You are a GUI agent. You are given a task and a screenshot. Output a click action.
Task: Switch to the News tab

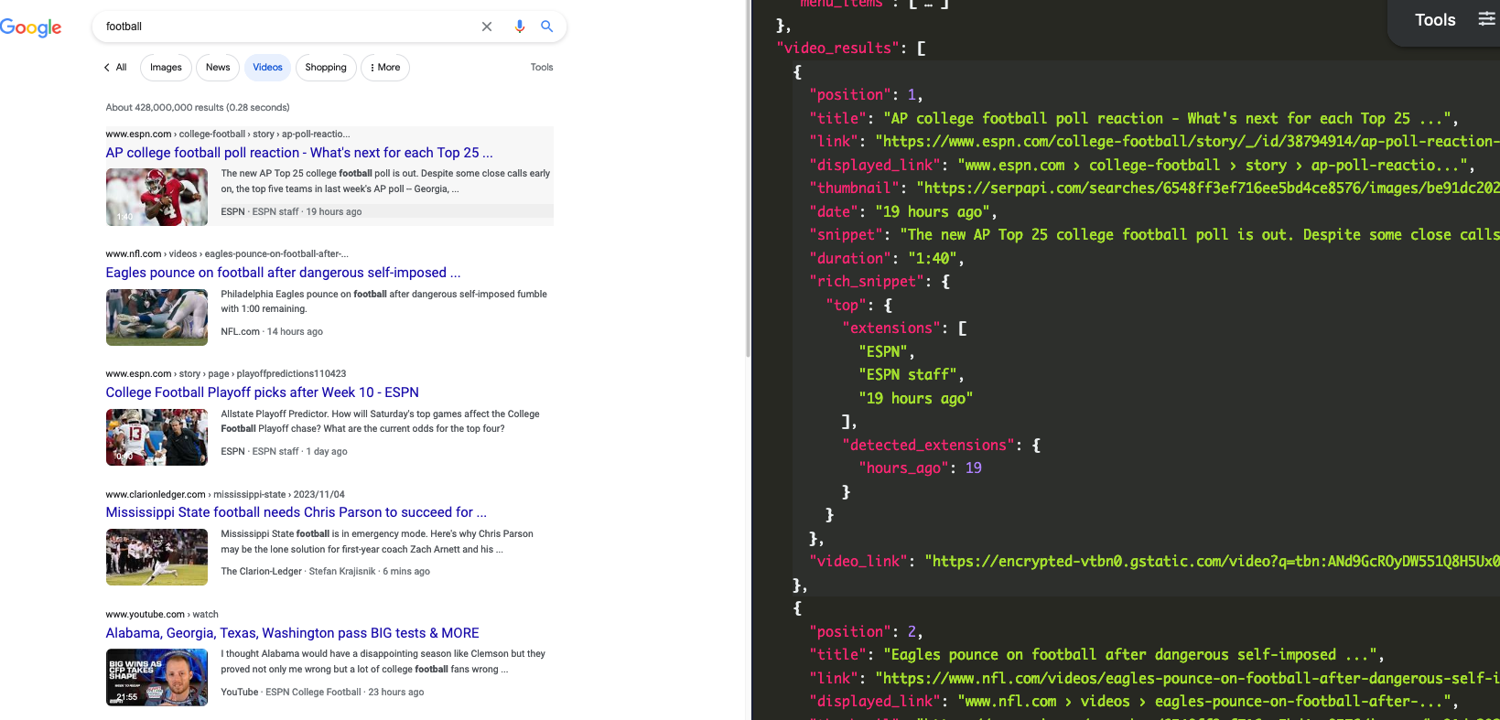pyautogui.click(x=218, y=68)
